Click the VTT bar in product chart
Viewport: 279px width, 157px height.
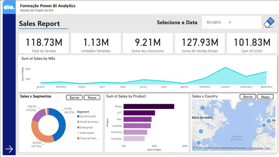coord(139,113)
